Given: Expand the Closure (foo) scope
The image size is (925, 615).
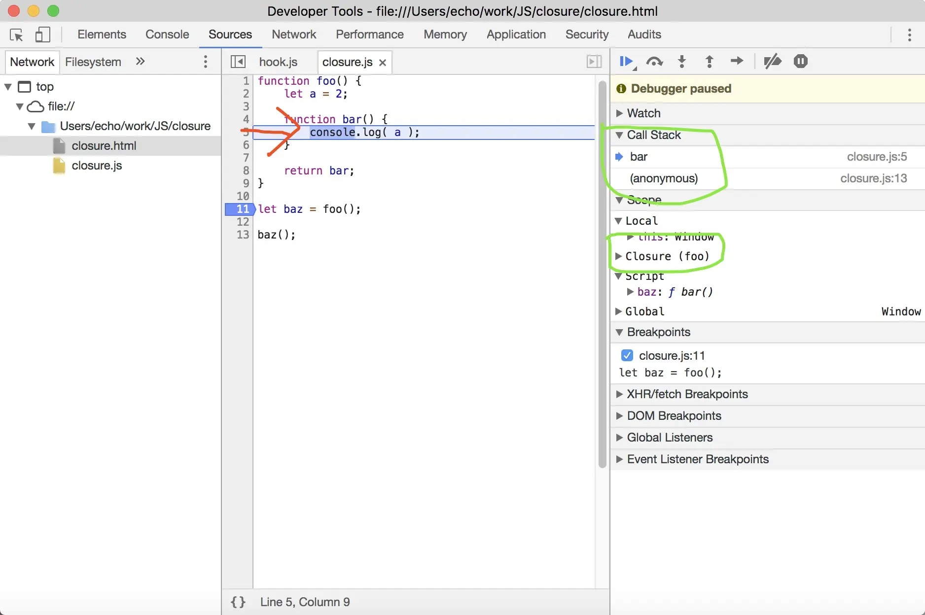Looking at the screenshot, I should pos(618,256).
